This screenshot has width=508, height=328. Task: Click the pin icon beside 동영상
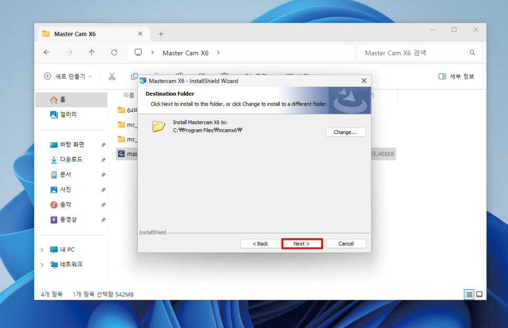(104, 220)
